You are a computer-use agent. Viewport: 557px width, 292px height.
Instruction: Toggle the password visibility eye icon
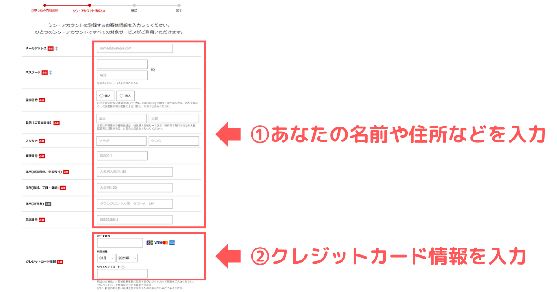(154, 70)
